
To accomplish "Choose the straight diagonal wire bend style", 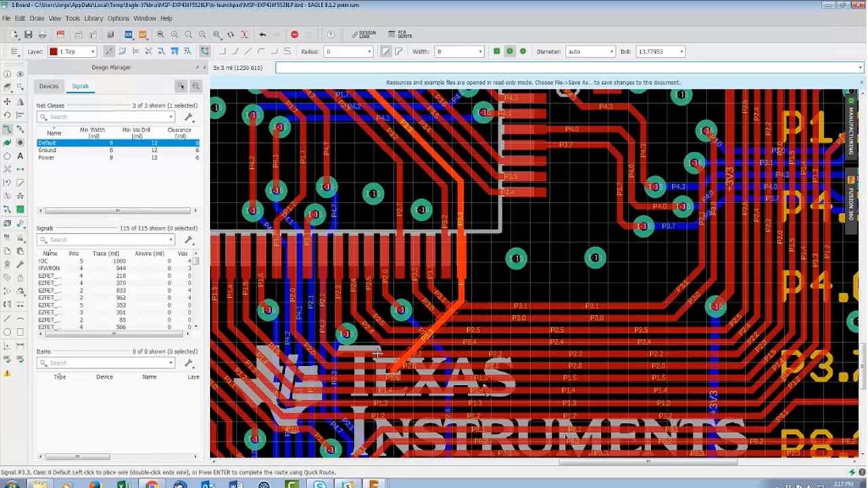I will 248,52.
